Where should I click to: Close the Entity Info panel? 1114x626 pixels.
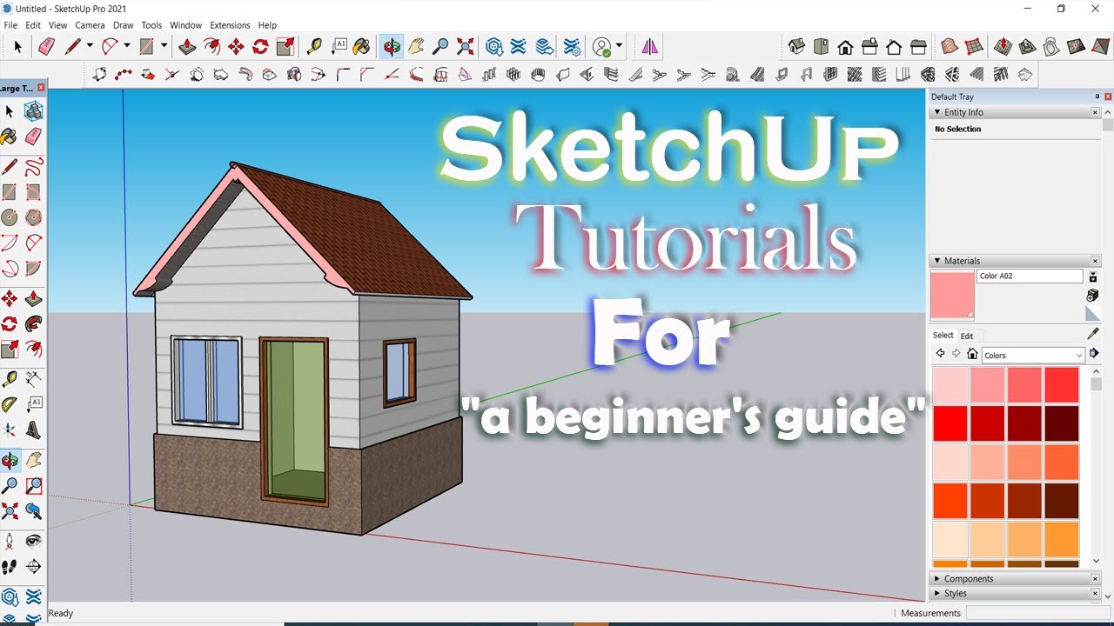(x=1095, y=112)
